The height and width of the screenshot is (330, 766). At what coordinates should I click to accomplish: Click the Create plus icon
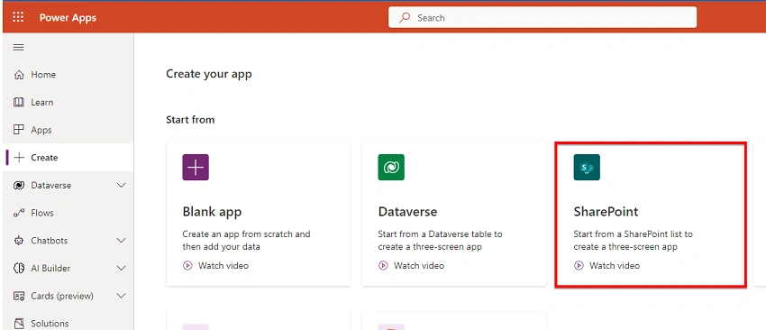[19, 158]
